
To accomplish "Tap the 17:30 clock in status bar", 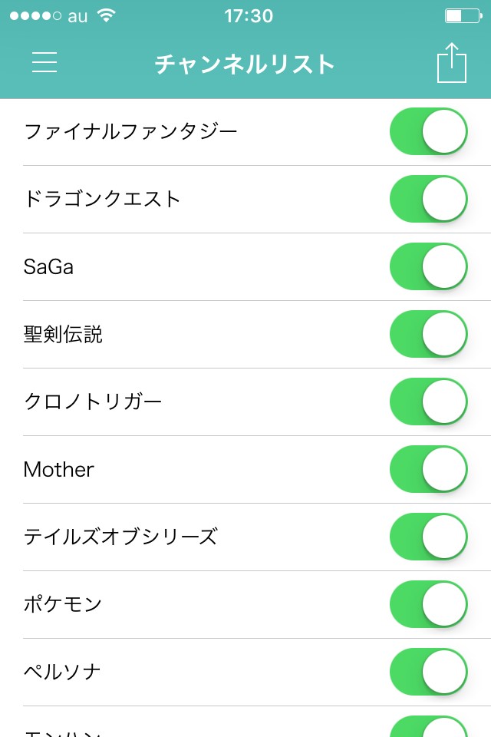I will [x=249, y=16].
